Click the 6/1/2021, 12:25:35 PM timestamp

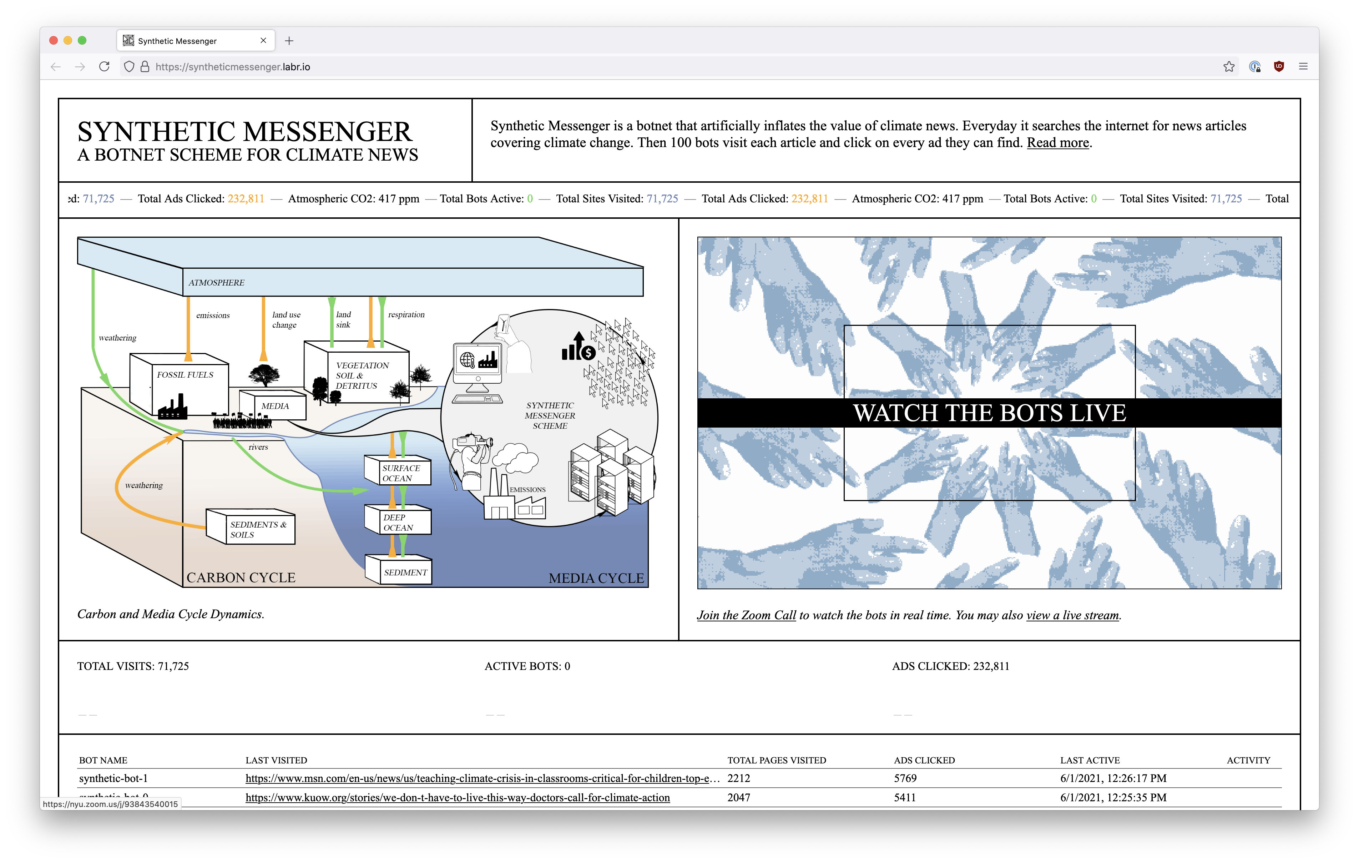tap(1113, 798)
